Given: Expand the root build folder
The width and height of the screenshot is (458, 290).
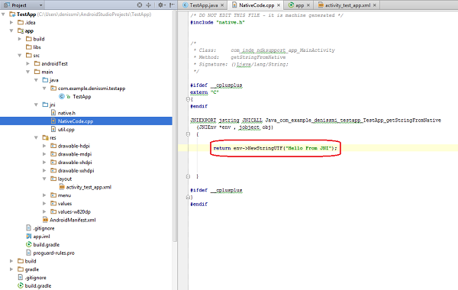Looking at the screenshot, I should pyautogui.click(x=11, y=261).
